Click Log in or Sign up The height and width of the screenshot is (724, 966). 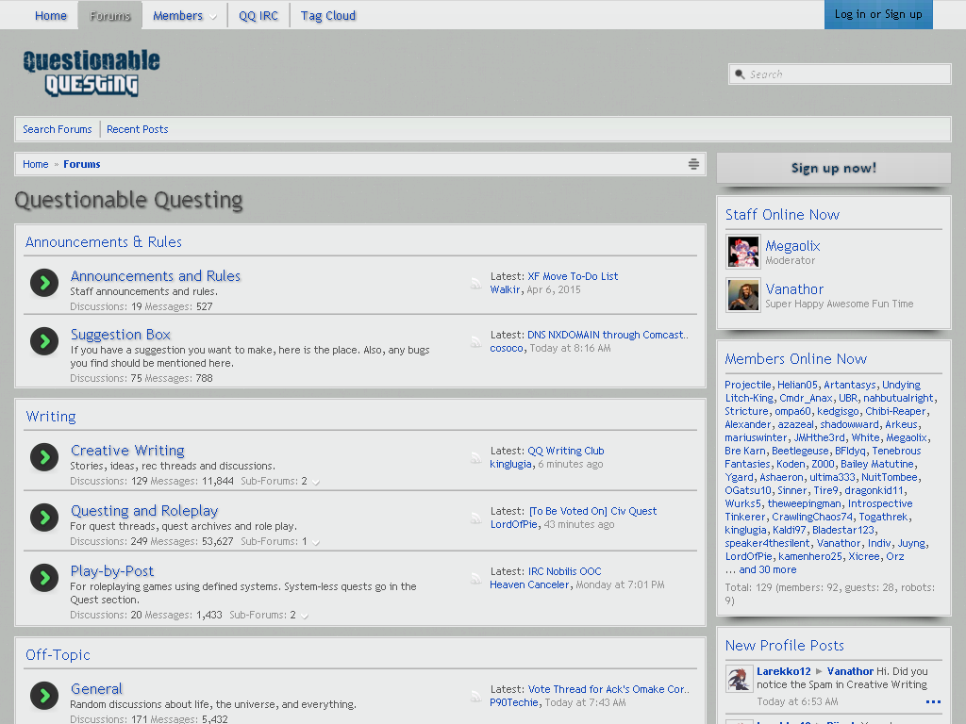[878, 14]
